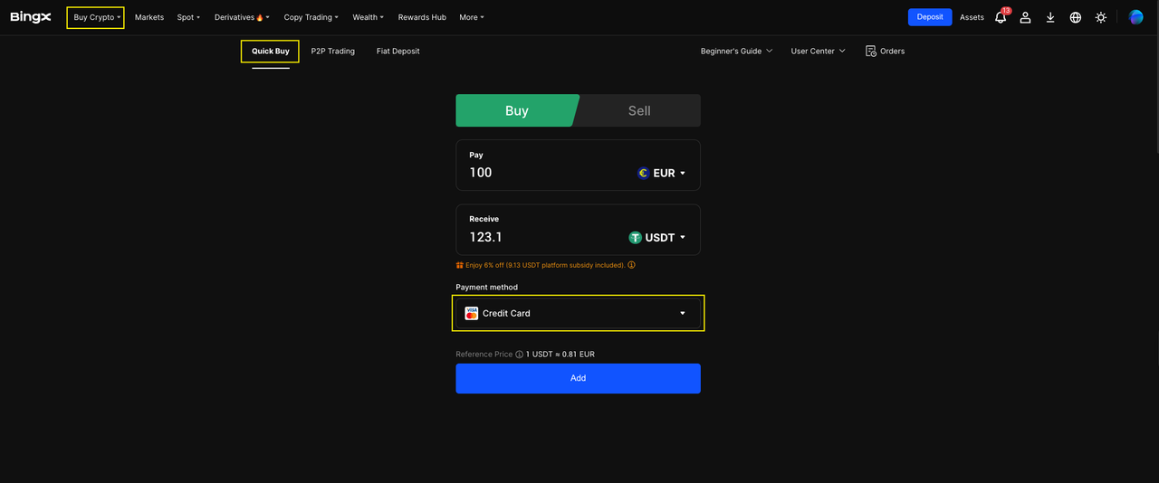This screenshot has width=1159, height=483.
Task: Open the language globe icon
Action: (1076, 17)
